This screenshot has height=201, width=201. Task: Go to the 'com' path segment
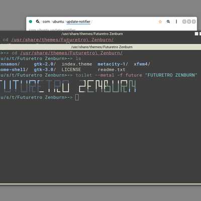point(46,22)
